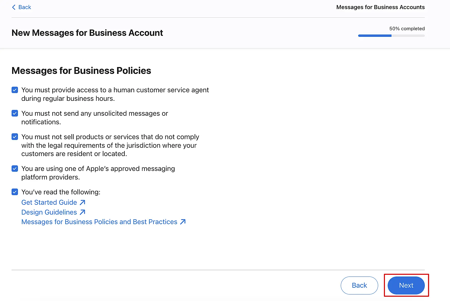Open Messages for Business Policies and Best Practices link
The height and width of the screenshot is (301, 450).
coord(99,222)
